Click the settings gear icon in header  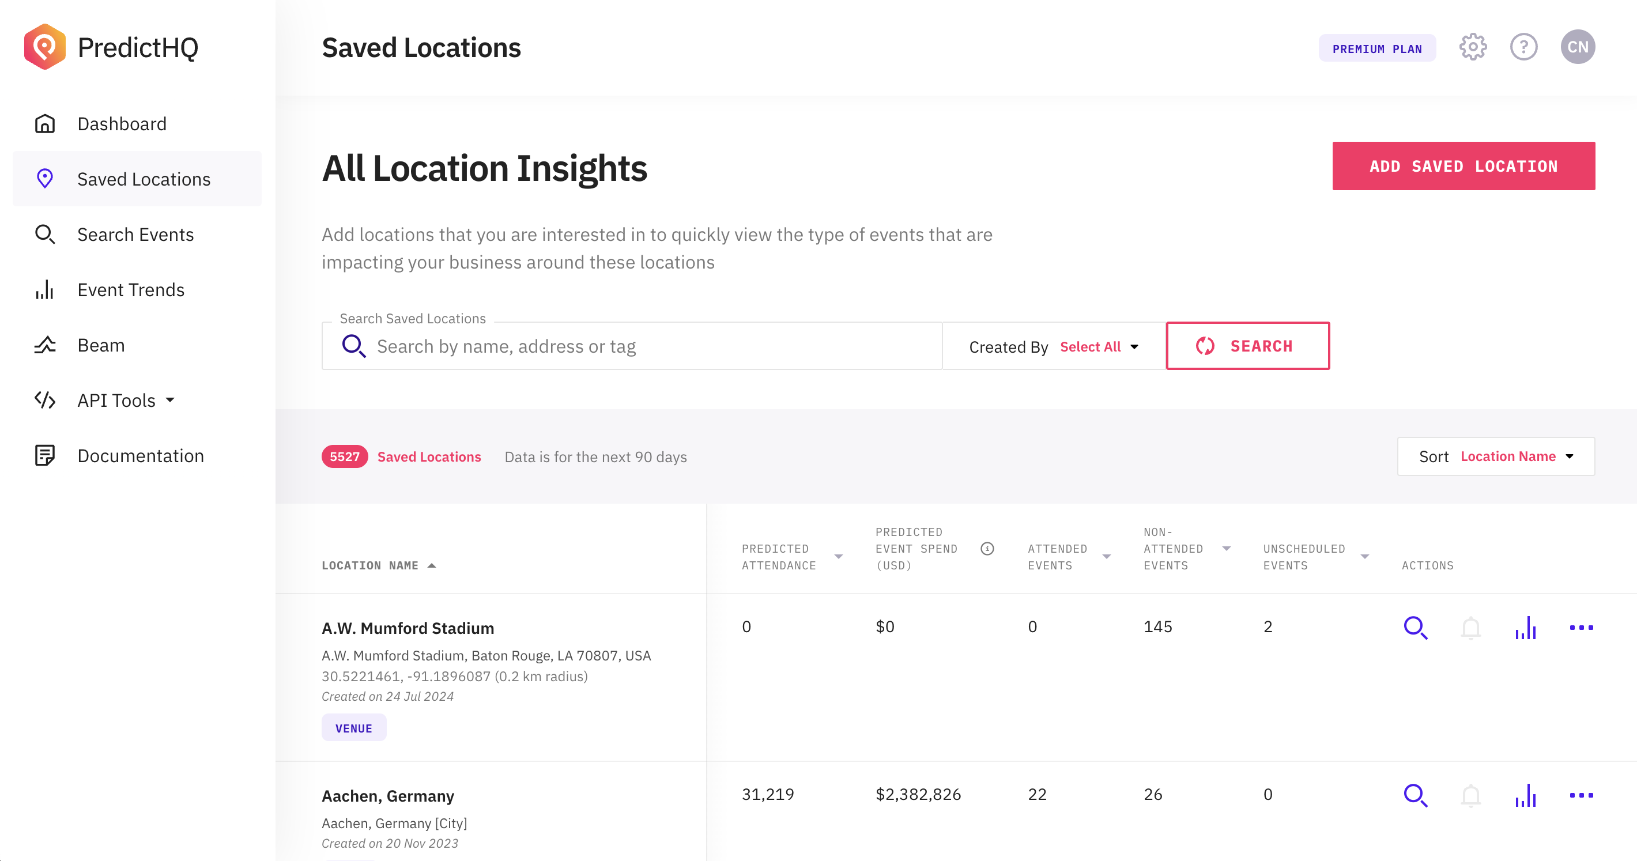pyautogui.click(x=1472, y=47)
